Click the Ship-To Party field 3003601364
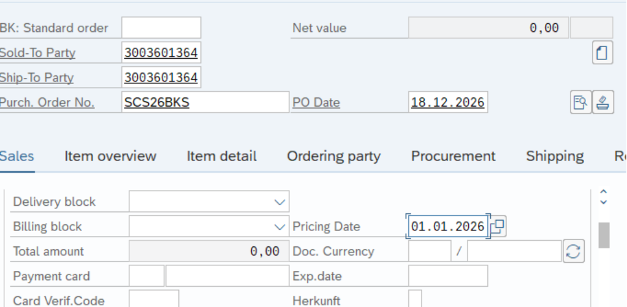This screenshot has width=627, height=307. (x=161, y=77)
